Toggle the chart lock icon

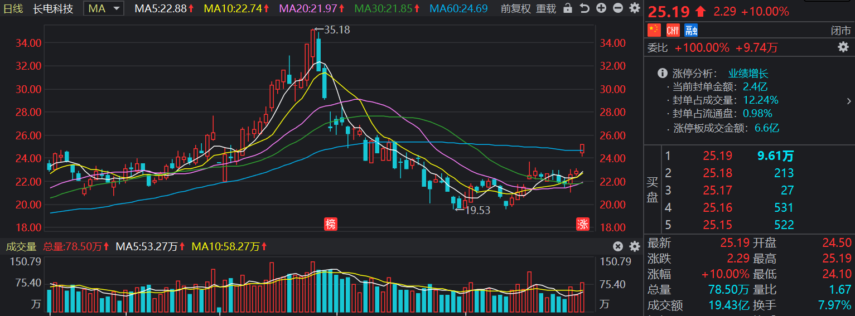coord(568,8)
